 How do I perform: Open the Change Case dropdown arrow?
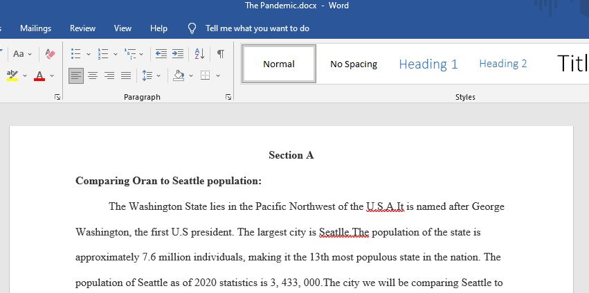[x=30, y=54]
